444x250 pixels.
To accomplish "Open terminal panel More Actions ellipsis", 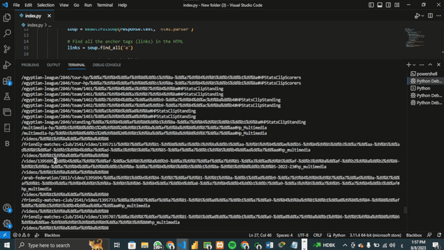I will click(x=422, y=65).
